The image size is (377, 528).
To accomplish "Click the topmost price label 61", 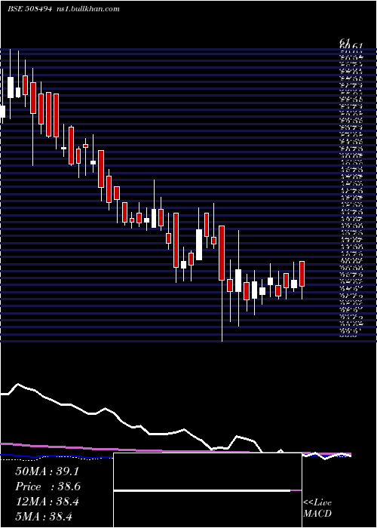I will point(345,41).
